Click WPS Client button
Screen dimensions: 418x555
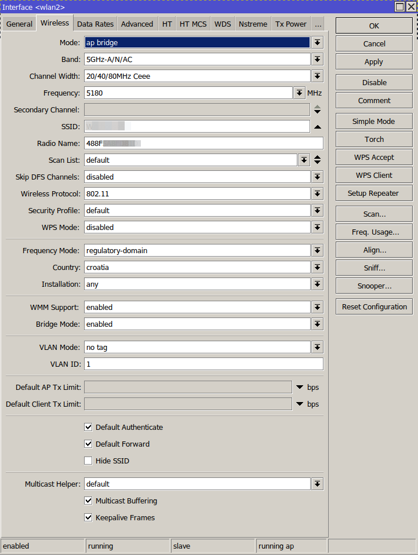pos(374,175)
